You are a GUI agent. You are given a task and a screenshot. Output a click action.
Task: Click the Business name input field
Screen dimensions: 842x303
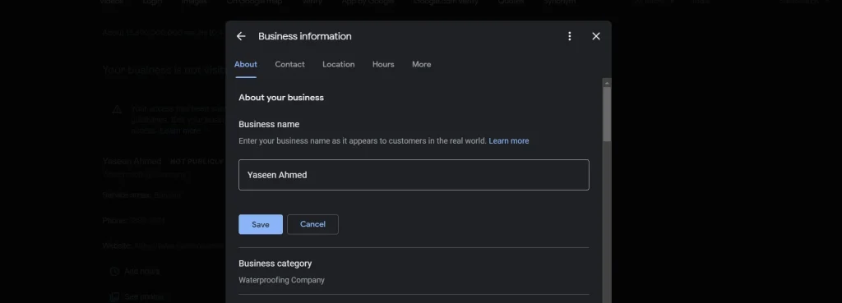(414, 175)
